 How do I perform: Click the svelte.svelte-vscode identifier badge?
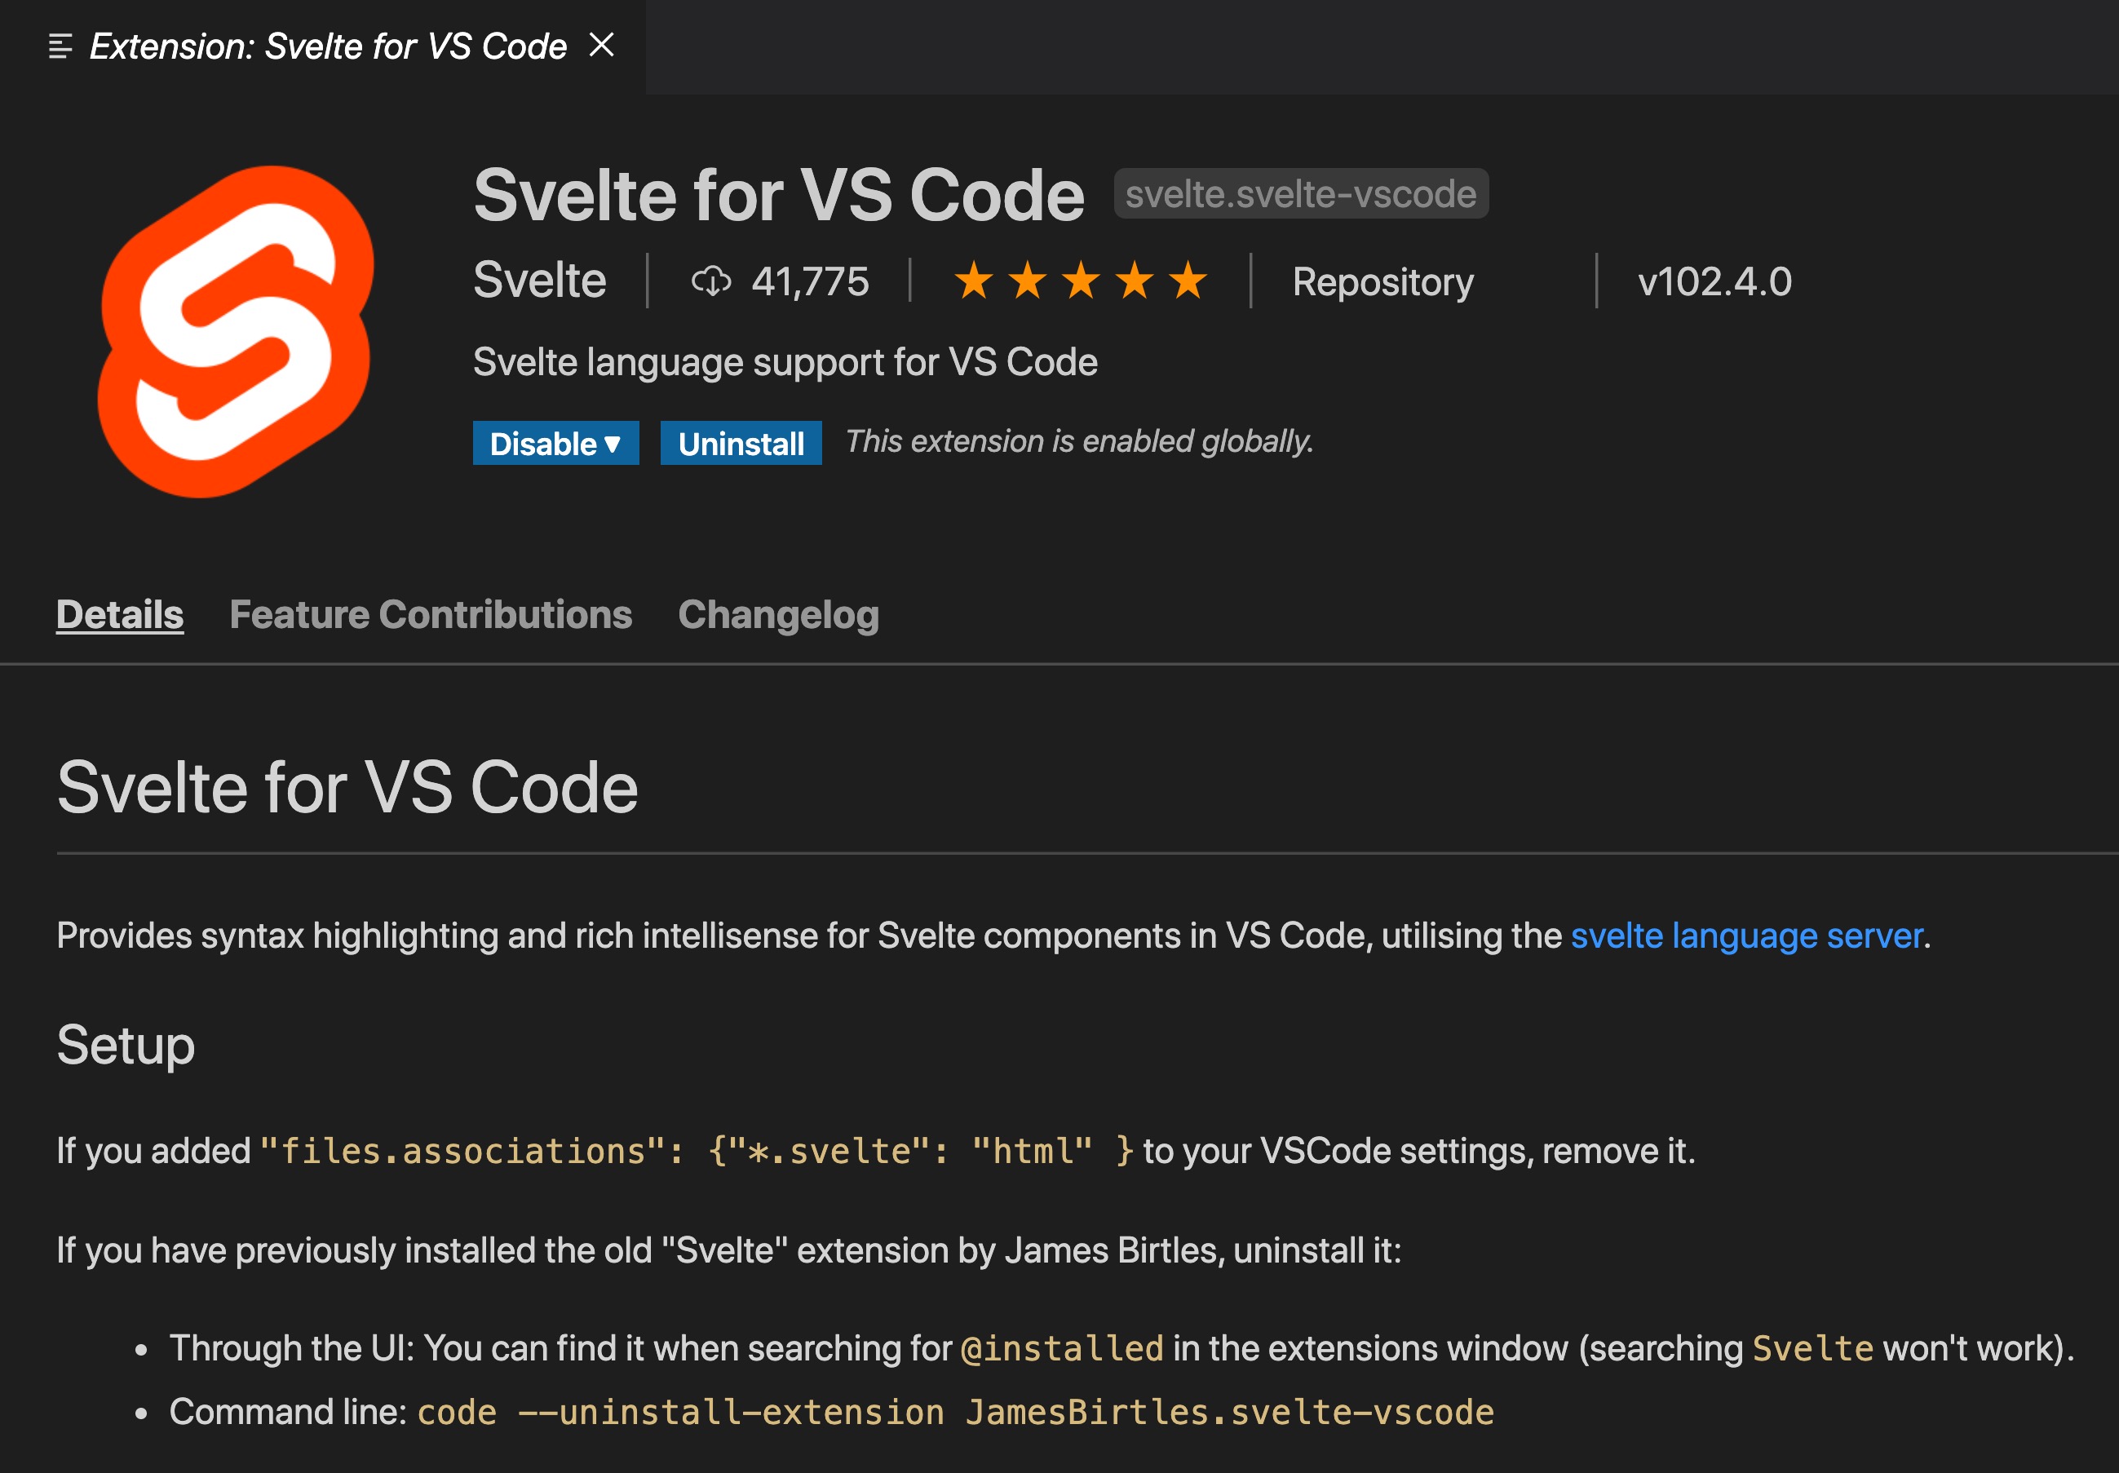[1300, 194]
